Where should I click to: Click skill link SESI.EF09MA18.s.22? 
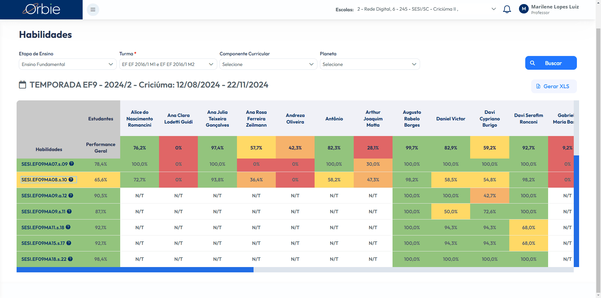(44, 259)
